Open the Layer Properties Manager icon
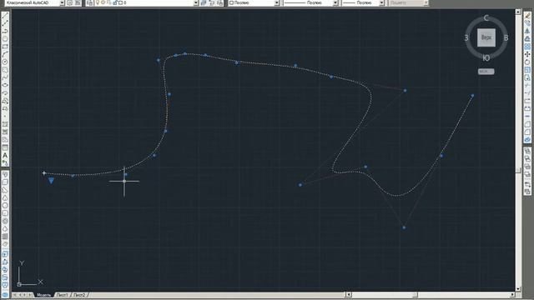This screenshot has width=534, height=300. (89, 2)
